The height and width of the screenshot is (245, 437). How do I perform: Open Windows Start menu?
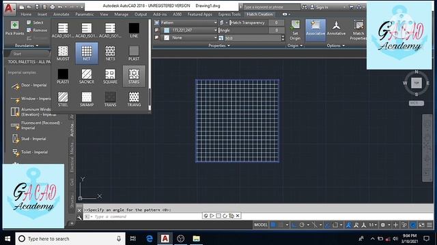(8, 239)
